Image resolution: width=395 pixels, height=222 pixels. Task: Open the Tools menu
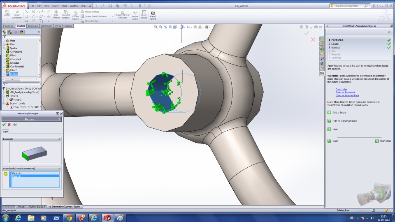64,6
